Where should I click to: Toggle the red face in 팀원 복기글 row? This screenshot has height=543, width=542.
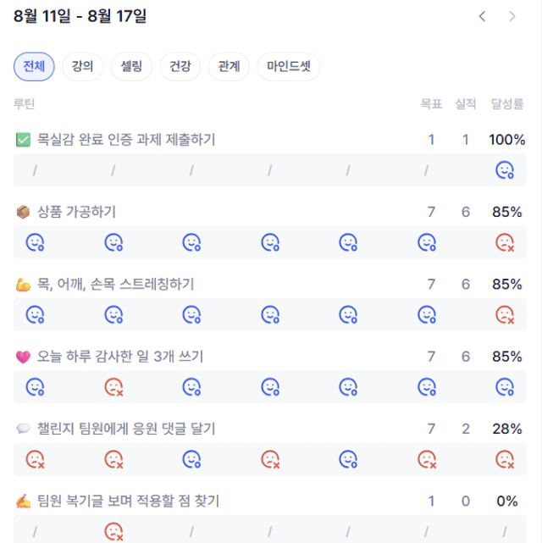pyautogui.click(x=113, y=532)
